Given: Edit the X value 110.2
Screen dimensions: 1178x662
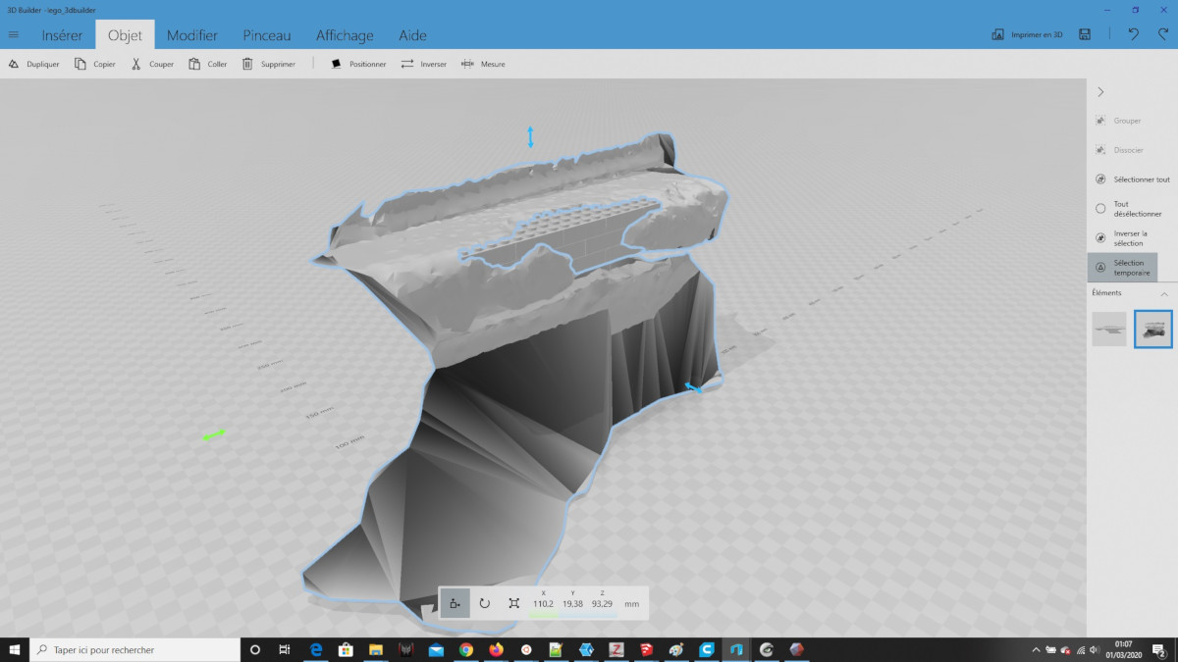Looking at the screenshot, I should click(x=543, y=604).
